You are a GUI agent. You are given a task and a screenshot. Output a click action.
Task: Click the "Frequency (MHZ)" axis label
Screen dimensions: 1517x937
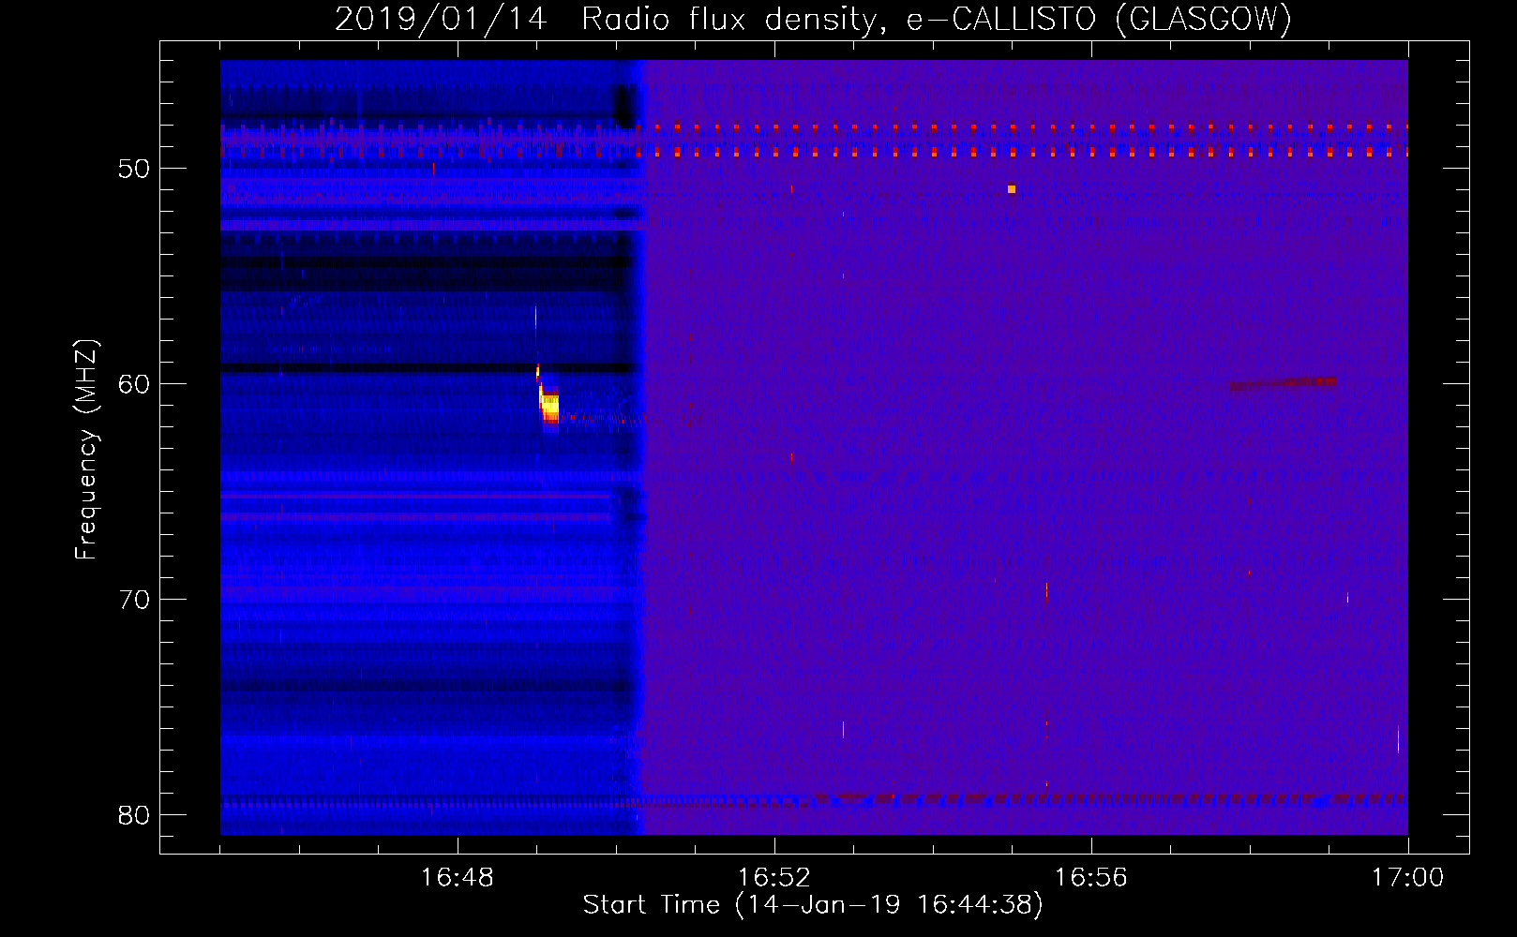tap(86, 450)
